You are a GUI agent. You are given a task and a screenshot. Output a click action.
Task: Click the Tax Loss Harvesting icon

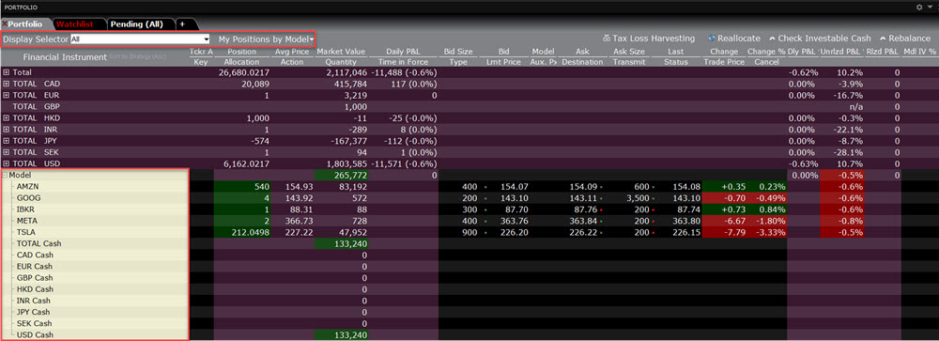pos(606,39)
